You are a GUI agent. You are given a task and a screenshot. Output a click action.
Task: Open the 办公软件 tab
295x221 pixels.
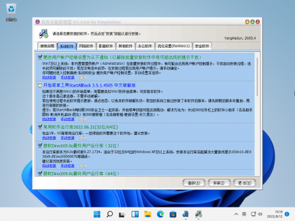[145, 46]
